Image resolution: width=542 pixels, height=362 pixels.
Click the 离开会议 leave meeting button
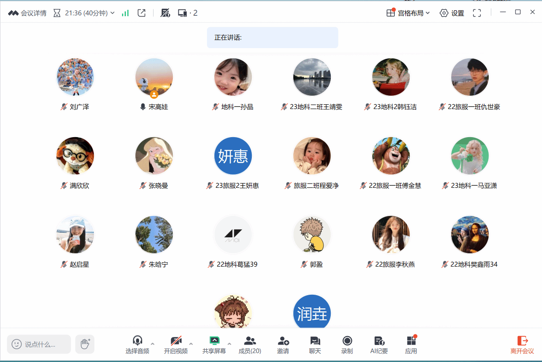522,345
